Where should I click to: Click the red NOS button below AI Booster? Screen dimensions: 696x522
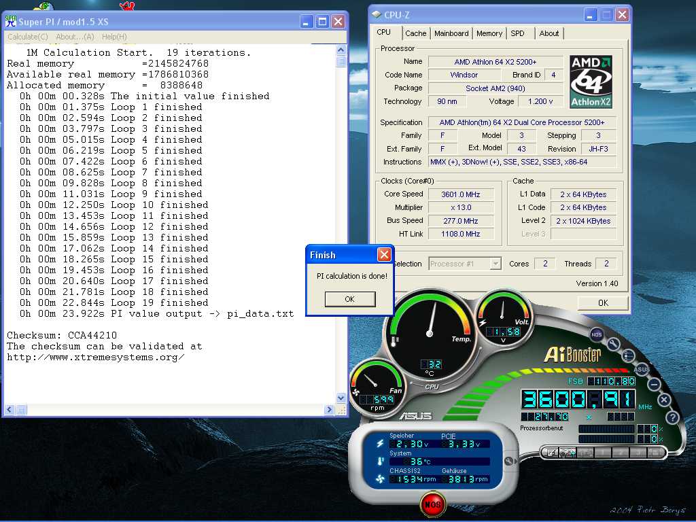click(x=433, y=504)
